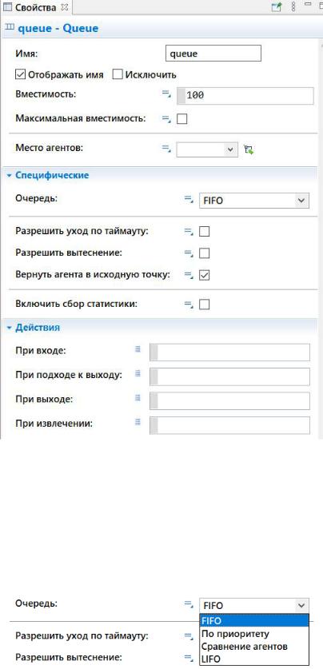Enable the Максимальная вместимость checkbox
This screenshot has height=669, width=323.
click(x=181, y=118)
